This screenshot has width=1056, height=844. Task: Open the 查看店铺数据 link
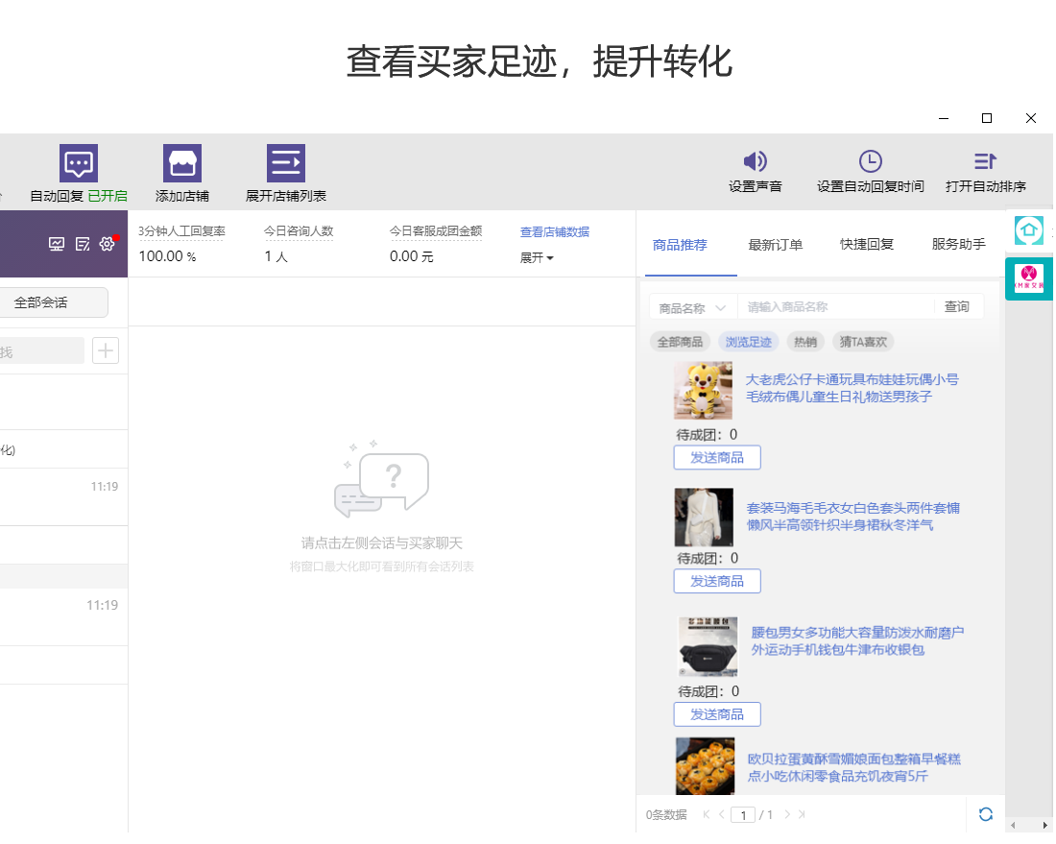[x=554, y=232]
